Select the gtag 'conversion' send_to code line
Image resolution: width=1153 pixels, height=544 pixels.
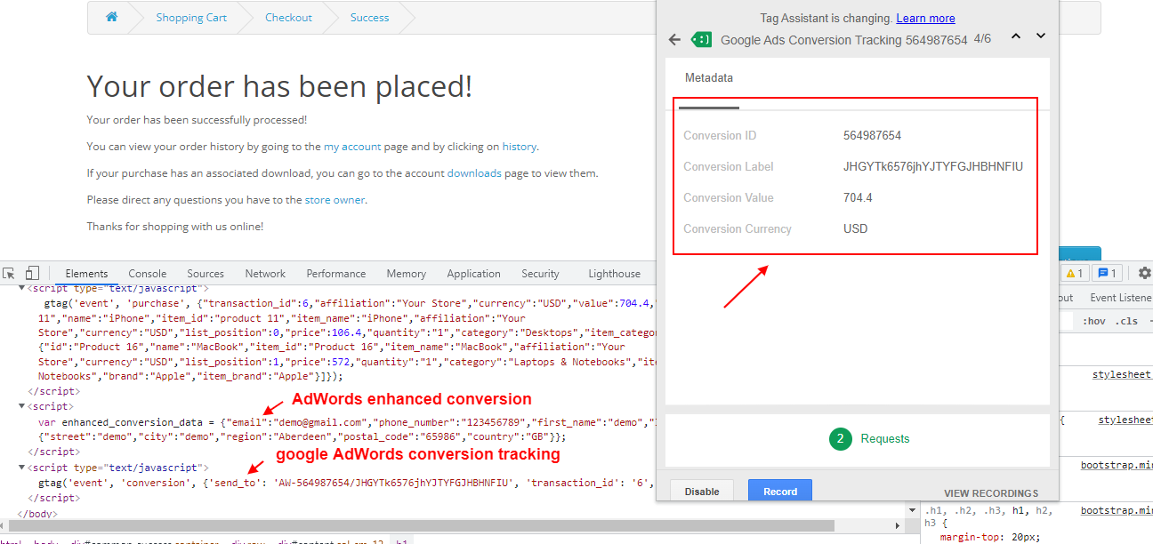(x=346, y=483)
